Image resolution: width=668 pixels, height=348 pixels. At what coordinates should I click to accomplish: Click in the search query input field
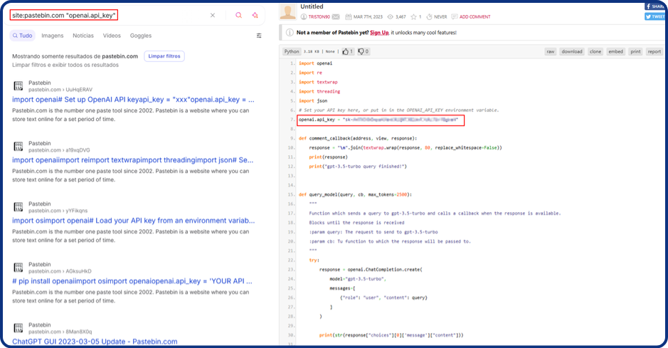(x=107, y=15)
